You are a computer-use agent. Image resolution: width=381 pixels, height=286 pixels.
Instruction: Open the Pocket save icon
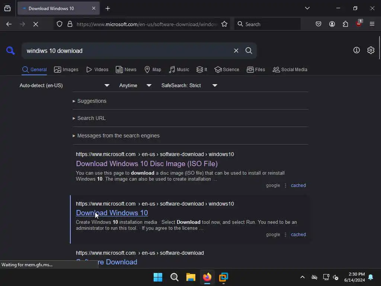point(318,24)
